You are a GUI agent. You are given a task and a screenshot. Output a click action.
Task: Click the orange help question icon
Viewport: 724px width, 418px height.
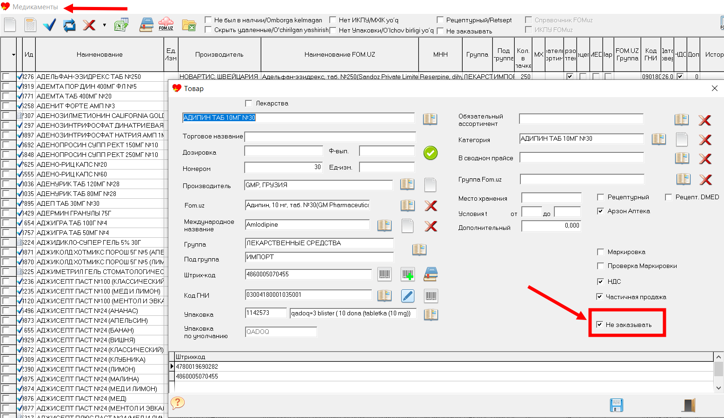click(x=178, y=403)
